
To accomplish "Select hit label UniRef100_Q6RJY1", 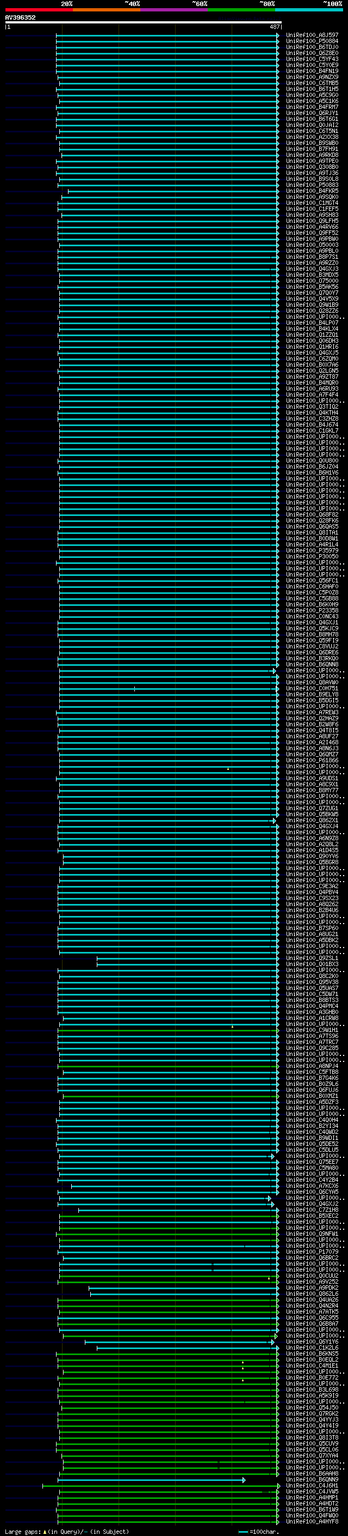I will click(312, 113).
